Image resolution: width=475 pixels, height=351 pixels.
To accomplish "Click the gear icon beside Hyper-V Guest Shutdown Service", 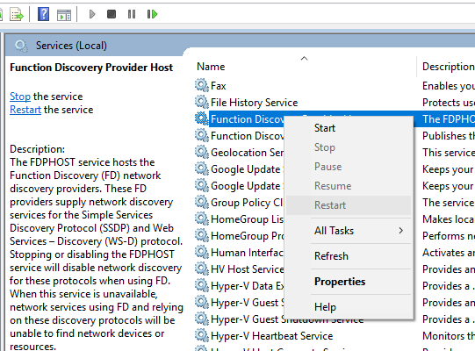I will click(x=201, y=319).
